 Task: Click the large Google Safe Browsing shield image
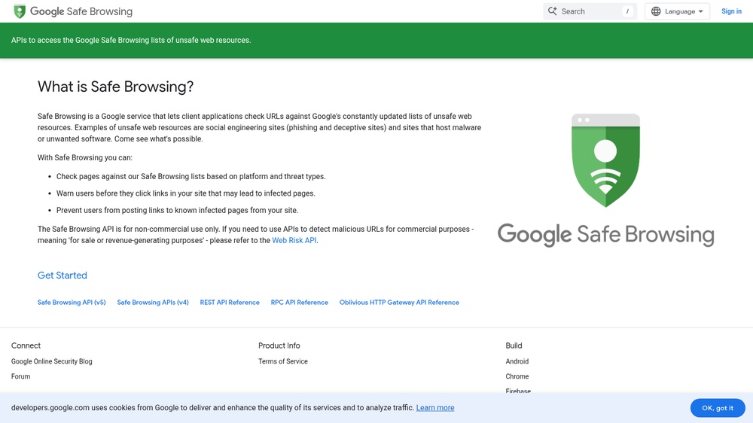click(605, 160)
